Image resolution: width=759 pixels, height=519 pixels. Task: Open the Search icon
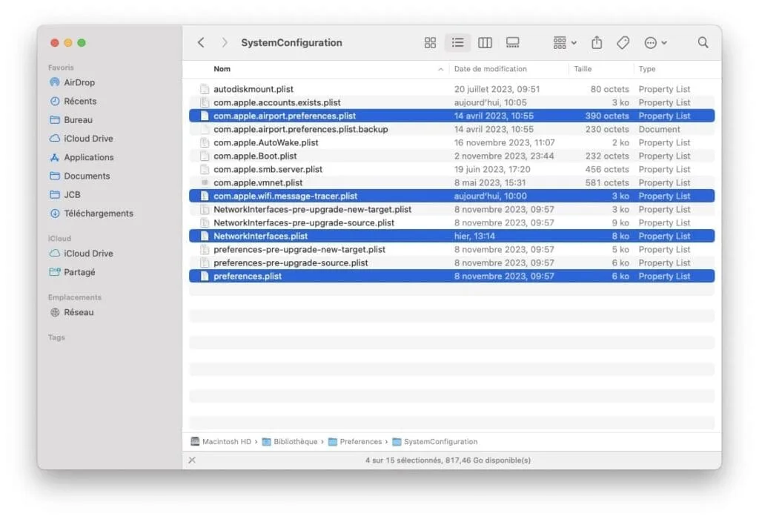pos(702,42)
